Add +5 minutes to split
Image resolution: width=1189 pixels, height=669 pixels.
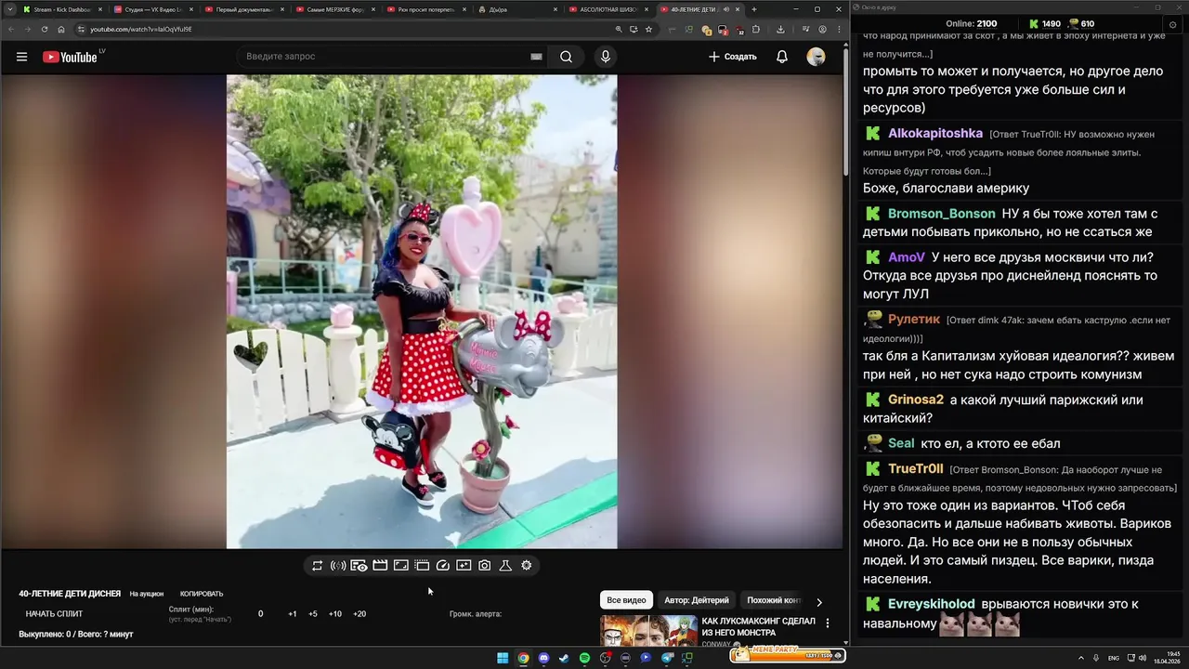[x=313, y=613]
